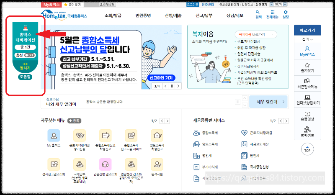The width and height of the screenshot is (335, 195).
Task: Open 숏폼영상 in sidebar
Action: click(307, 116)
